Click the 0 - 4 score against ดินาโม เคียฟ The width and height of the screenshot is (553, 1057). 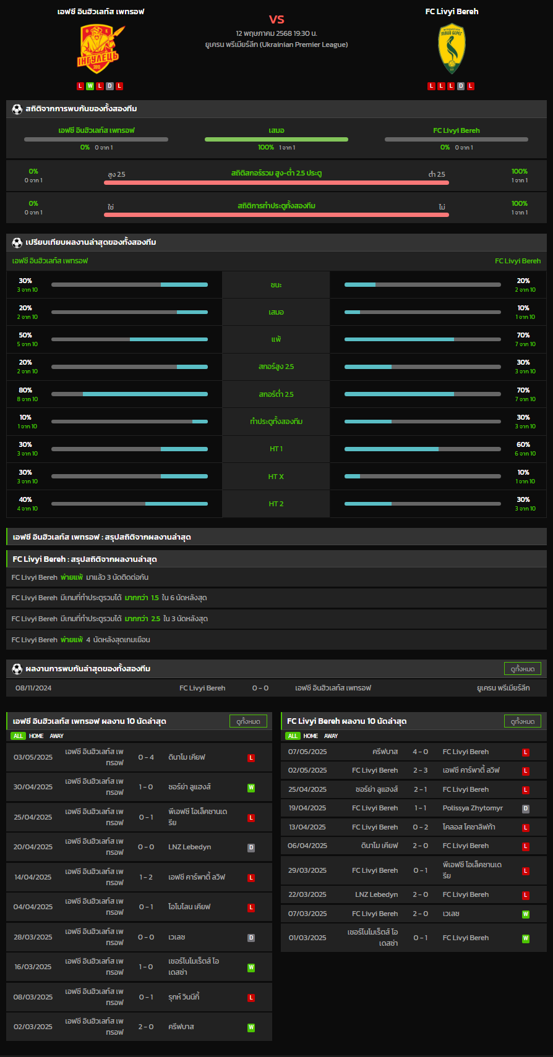(x=146, y=757)
